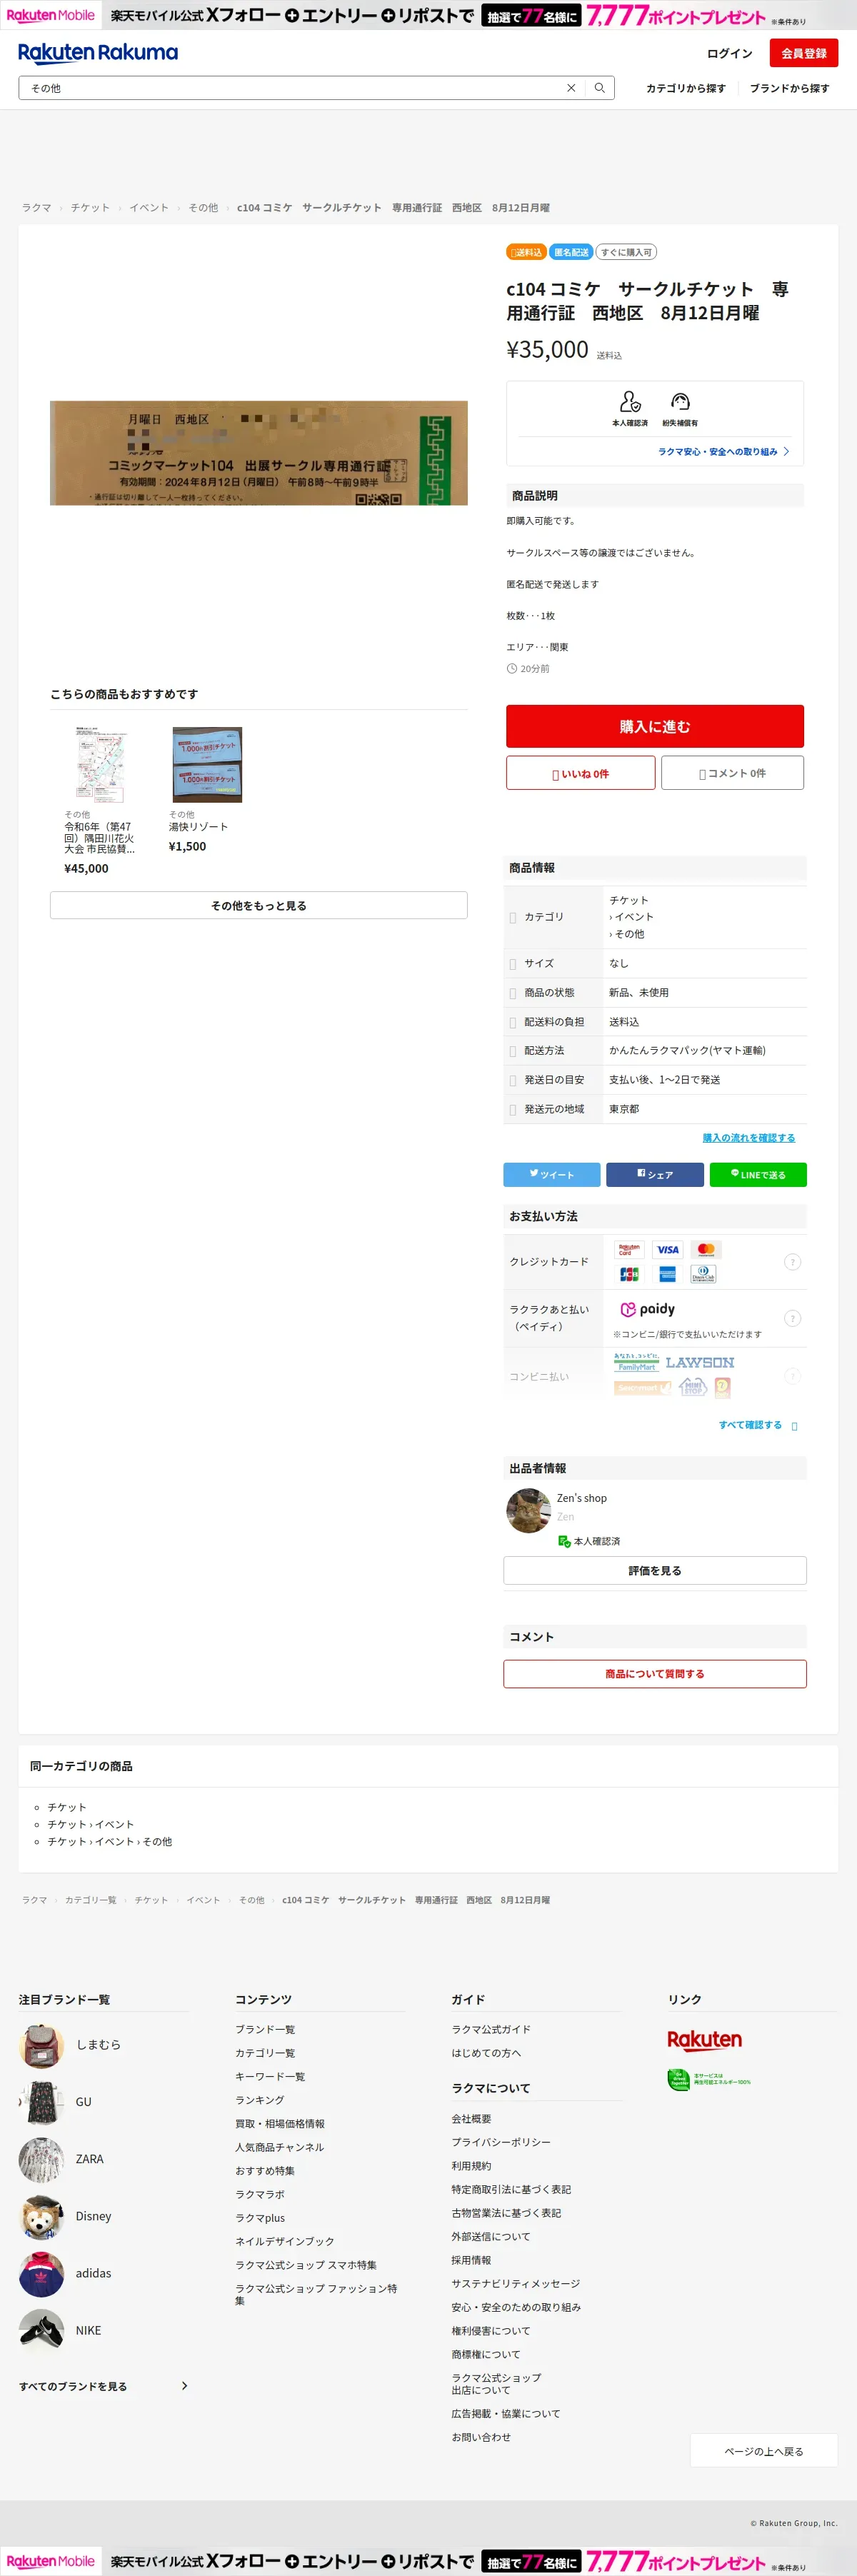Click ブランド一覧 footer link

[265, 2029]
